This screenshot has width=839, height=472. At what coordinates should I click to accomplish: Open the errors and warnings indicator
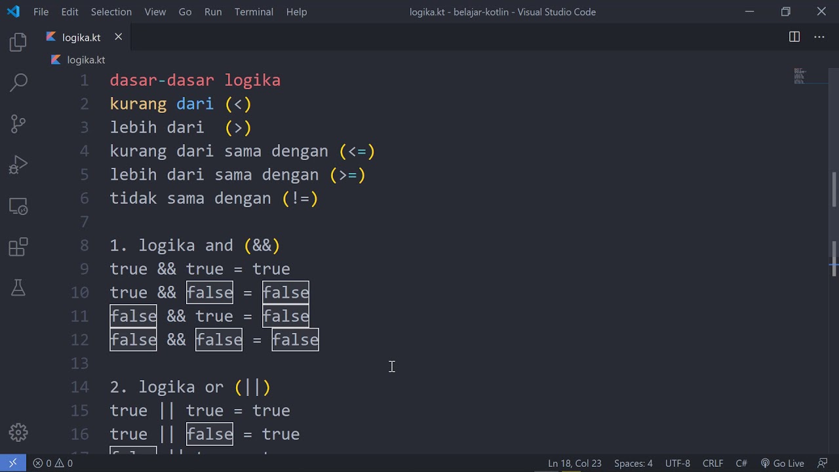pyautogui.click(x=53, y=463)
